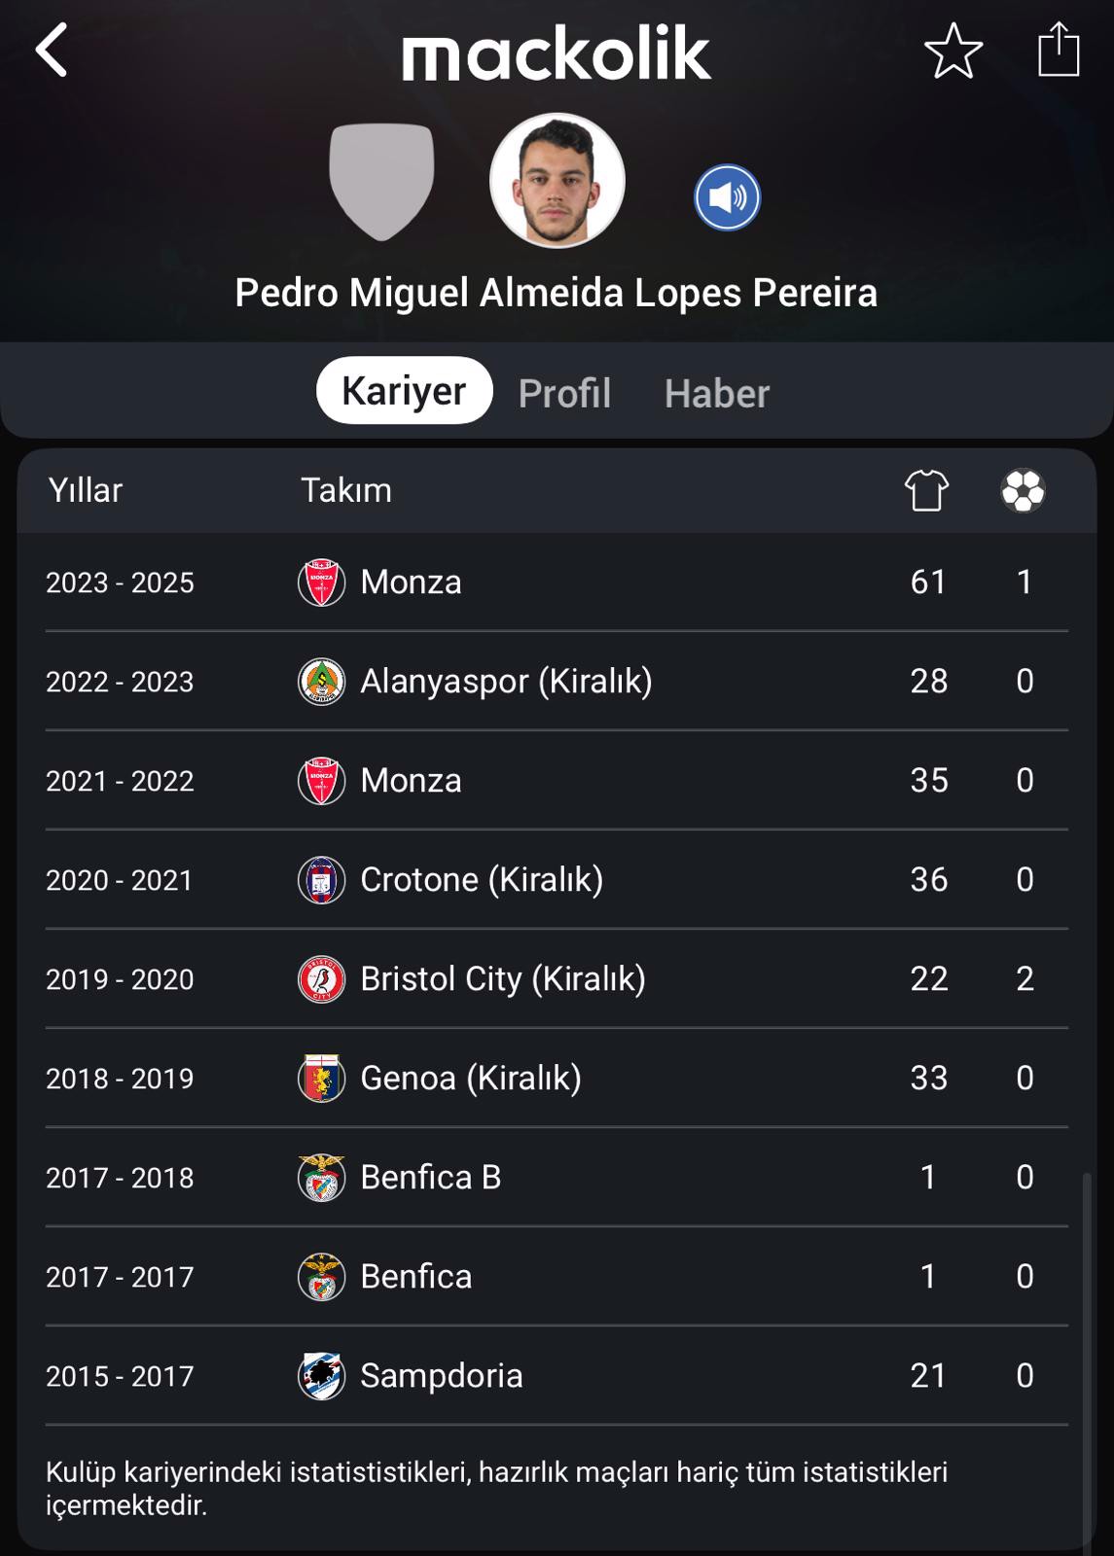The height and width of the screenshot is (1556, 1114).
Task: Open the Crotone (Kiralık) team link
Action: tap(482, 879)
